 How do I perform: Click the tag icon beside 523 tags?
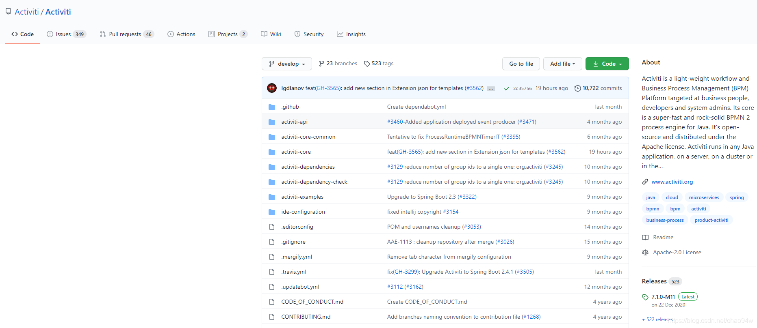(x=367, y=64)
